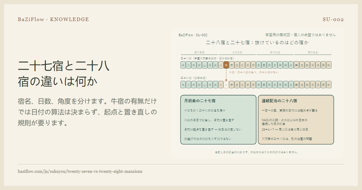Screen dimensions: 362x190
Task: Select the 斗 tile in the 二十七宿 row
Action: [x=221, y=85]
